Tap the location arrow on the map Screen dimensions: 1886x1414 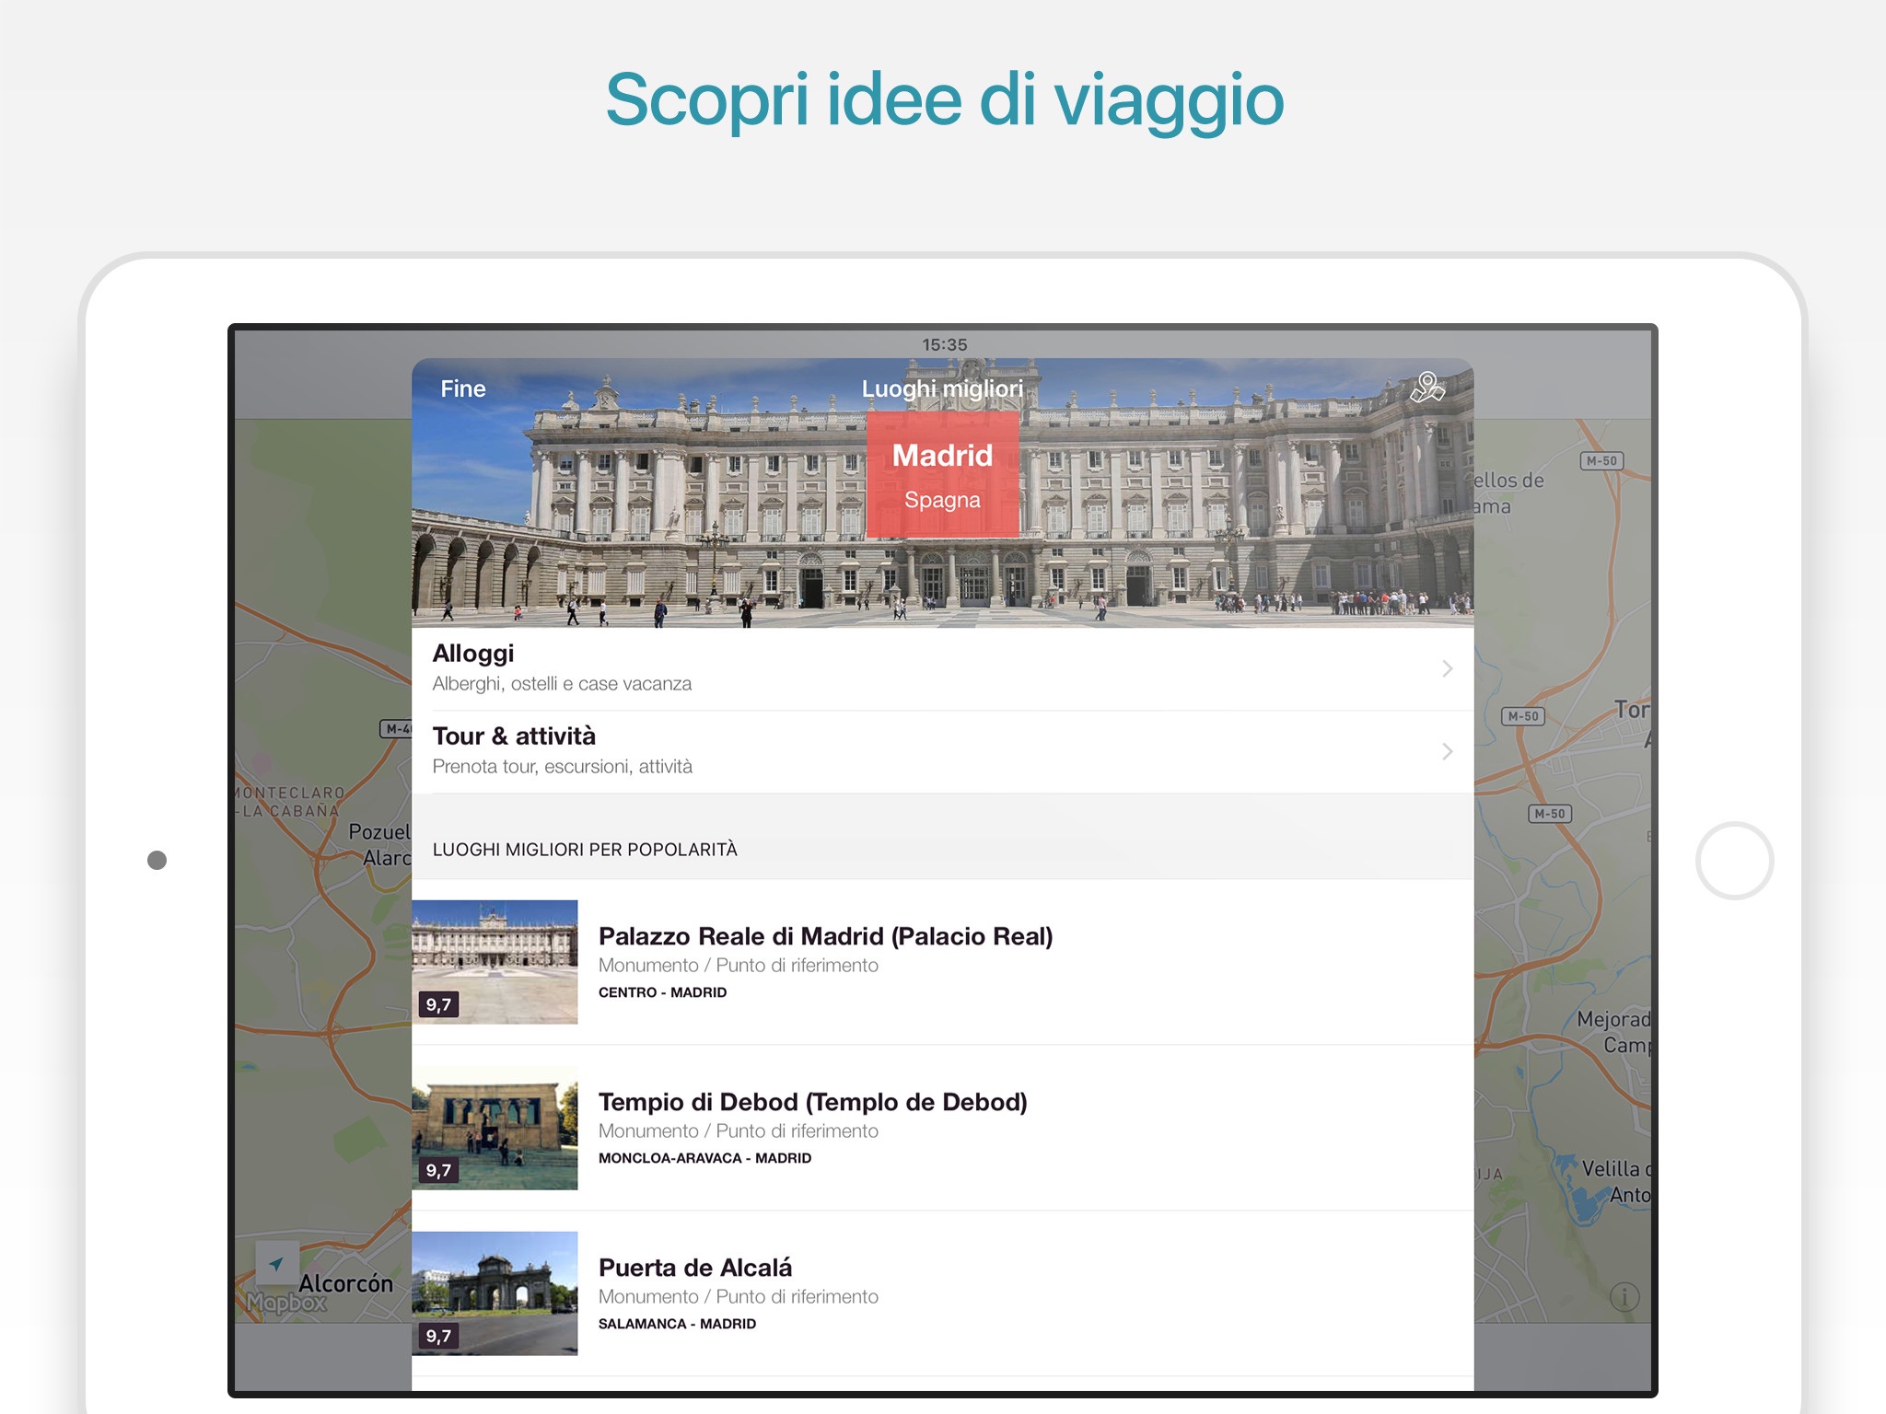pyautogui.click(x=277, y=1263)
